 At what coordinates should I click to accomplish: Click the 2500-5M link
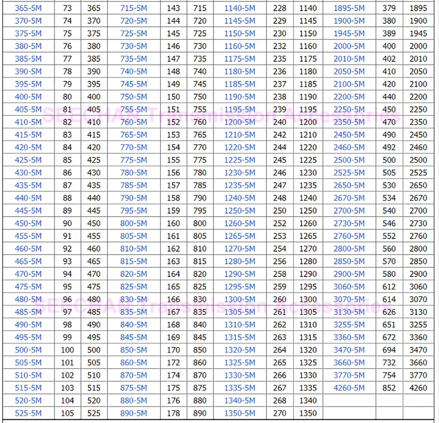[x=349, y=160]
